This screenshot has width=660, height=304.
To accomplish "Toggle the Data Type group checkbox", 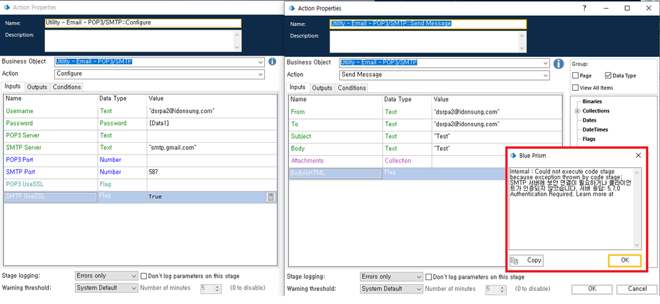I will [x=608, y=76].
